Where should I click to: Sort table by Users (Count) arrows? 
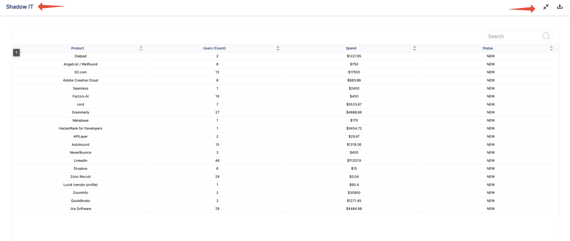pos(278,48)
